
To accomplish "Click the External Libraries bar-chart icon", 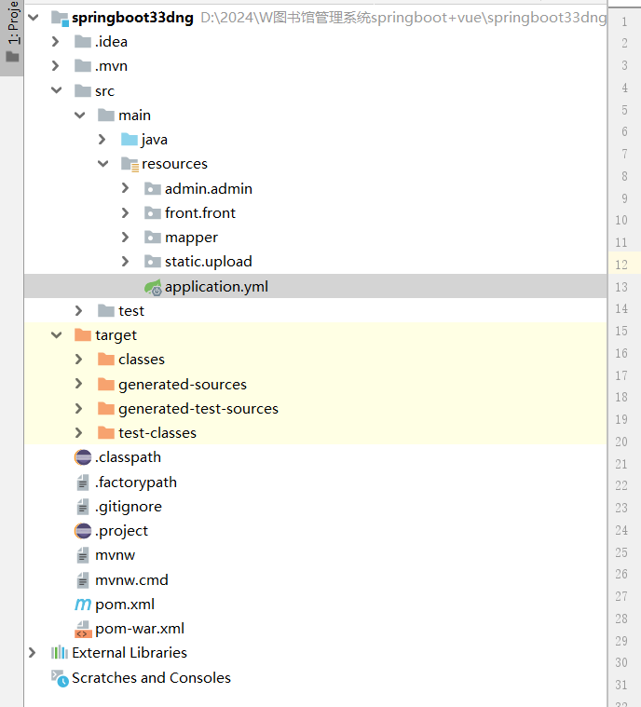I will tap(60, 653).
